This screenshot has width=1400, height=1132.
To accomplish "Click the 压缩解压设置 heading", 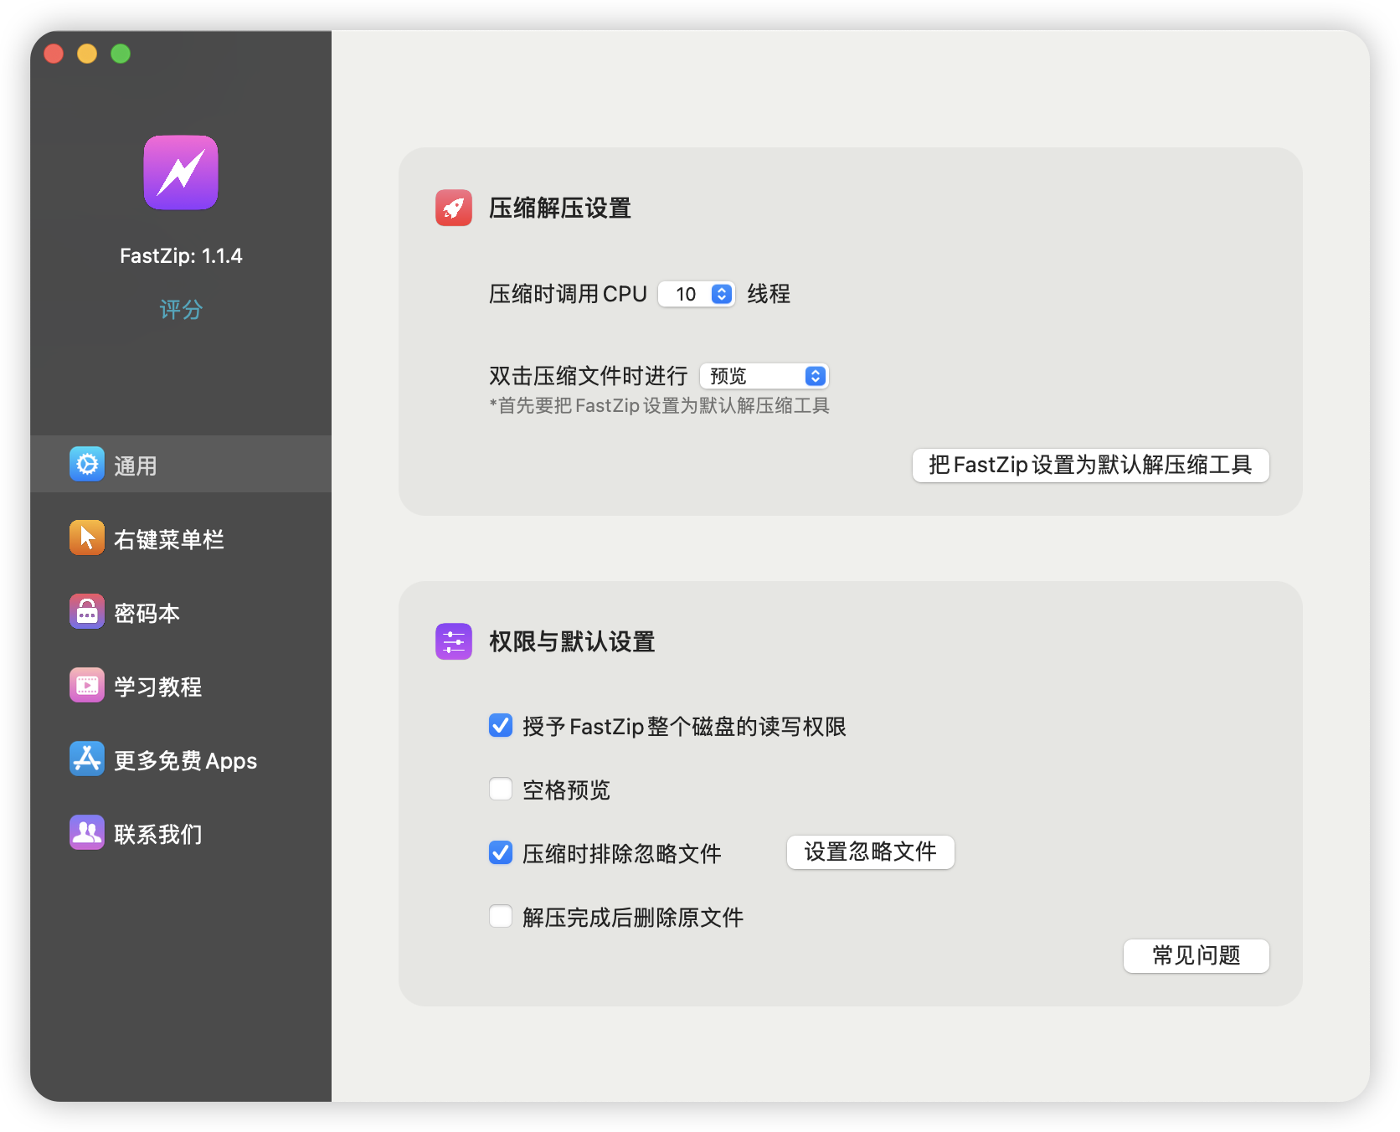I will point(560,208).
